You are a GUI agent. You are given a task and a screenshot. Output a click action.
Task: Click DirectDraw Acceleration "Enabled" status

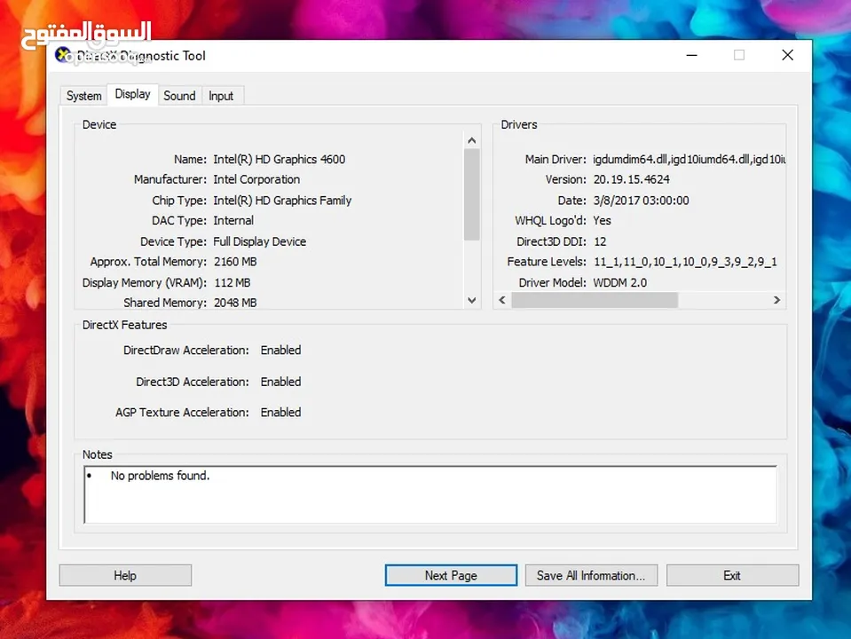click(280, 351)
